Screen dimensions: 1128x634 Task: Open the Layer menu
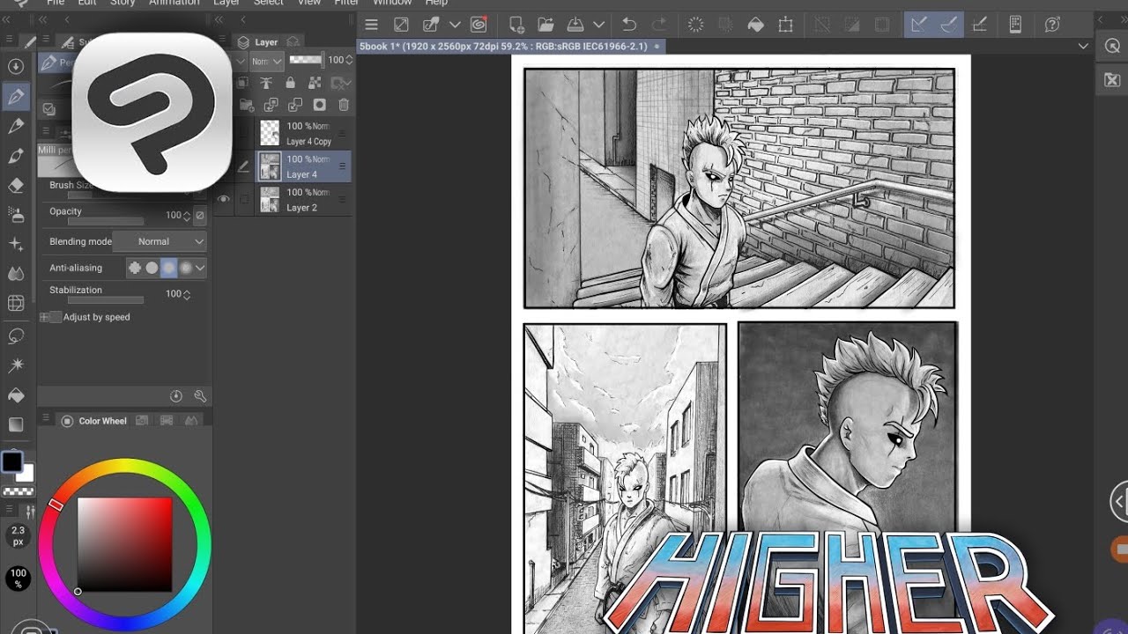[x=226, y=3]
